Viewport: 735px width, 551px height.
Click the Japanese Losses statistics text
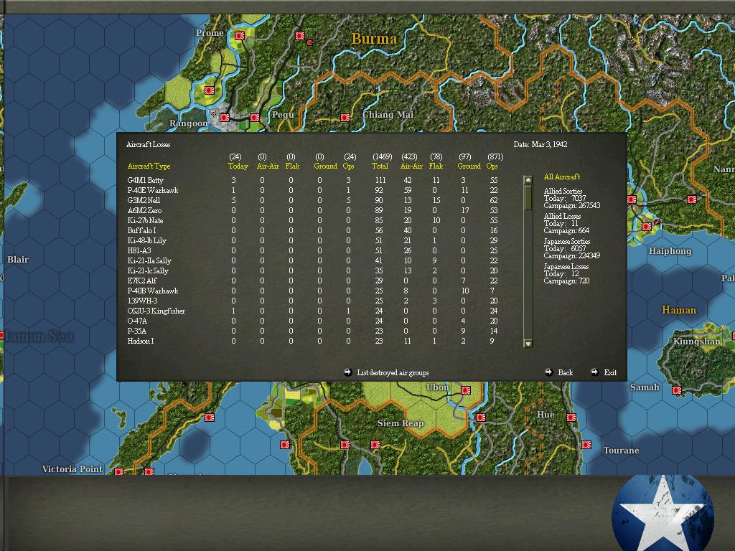tap(566, 273)
